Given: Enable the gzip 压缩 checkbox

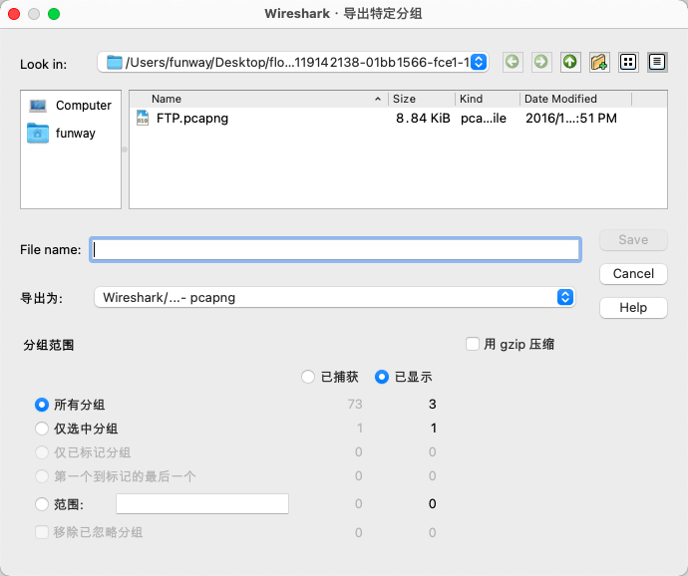Looking at the screenshot, I should pos(474,344).
